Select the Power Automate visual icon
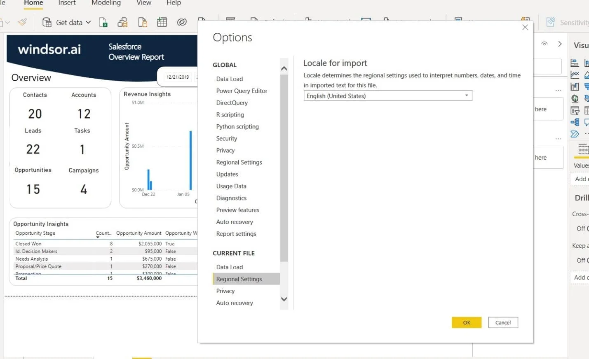 point(575,134)
